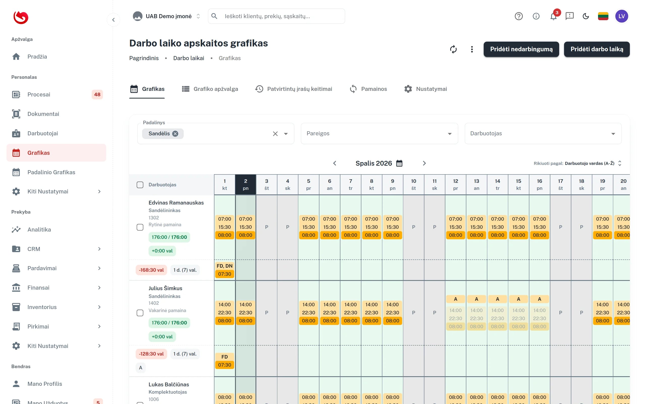Image resolution: width=646 pixels, height=404 pixels.
Task: Open LV user avatar menu
Action: tap(622, 16)
